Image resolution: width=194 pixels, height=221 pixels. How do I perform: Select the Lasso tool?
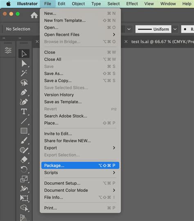click(24, 83)
